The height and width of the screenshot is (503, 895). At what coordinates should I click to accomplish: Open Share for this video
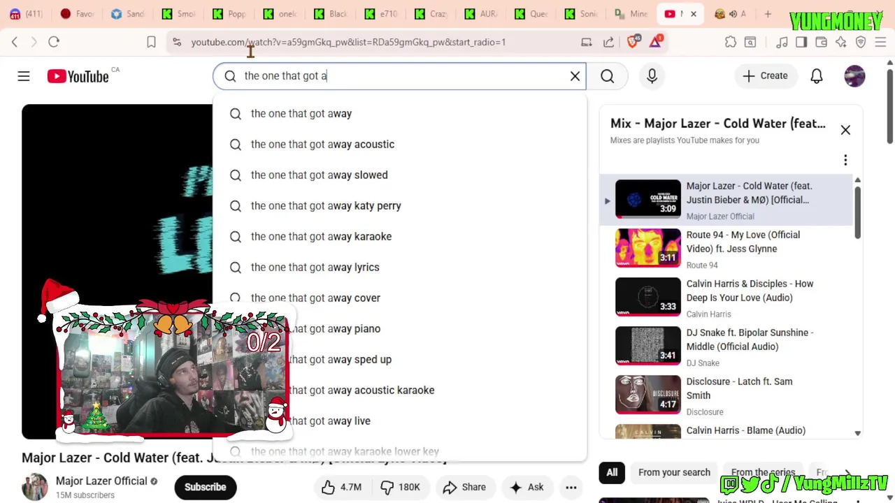pyautogui.click(x=464, y=487)
